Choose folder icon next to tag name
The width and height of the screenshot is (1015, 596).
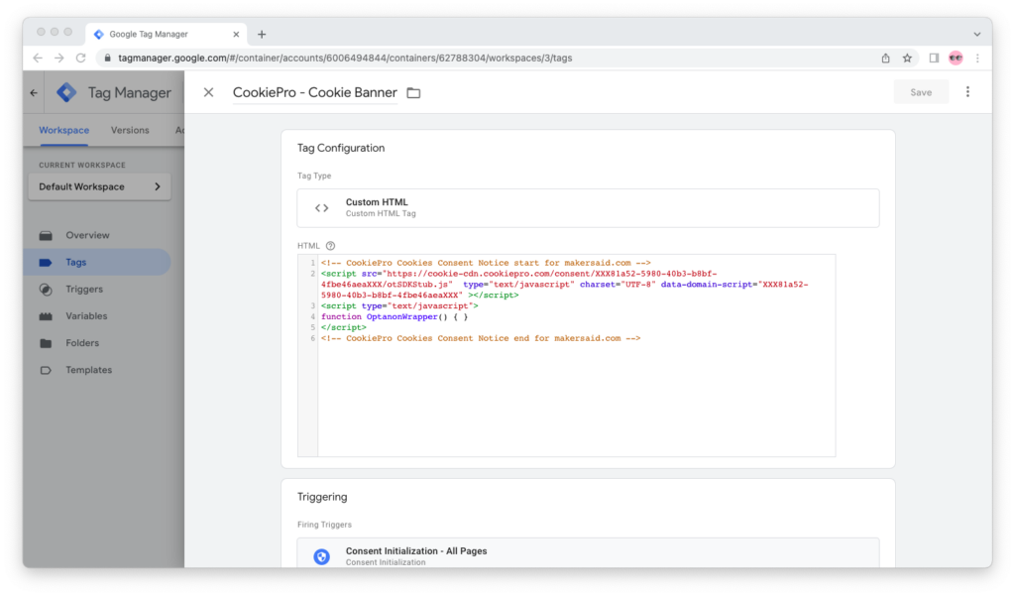[413, 93]
